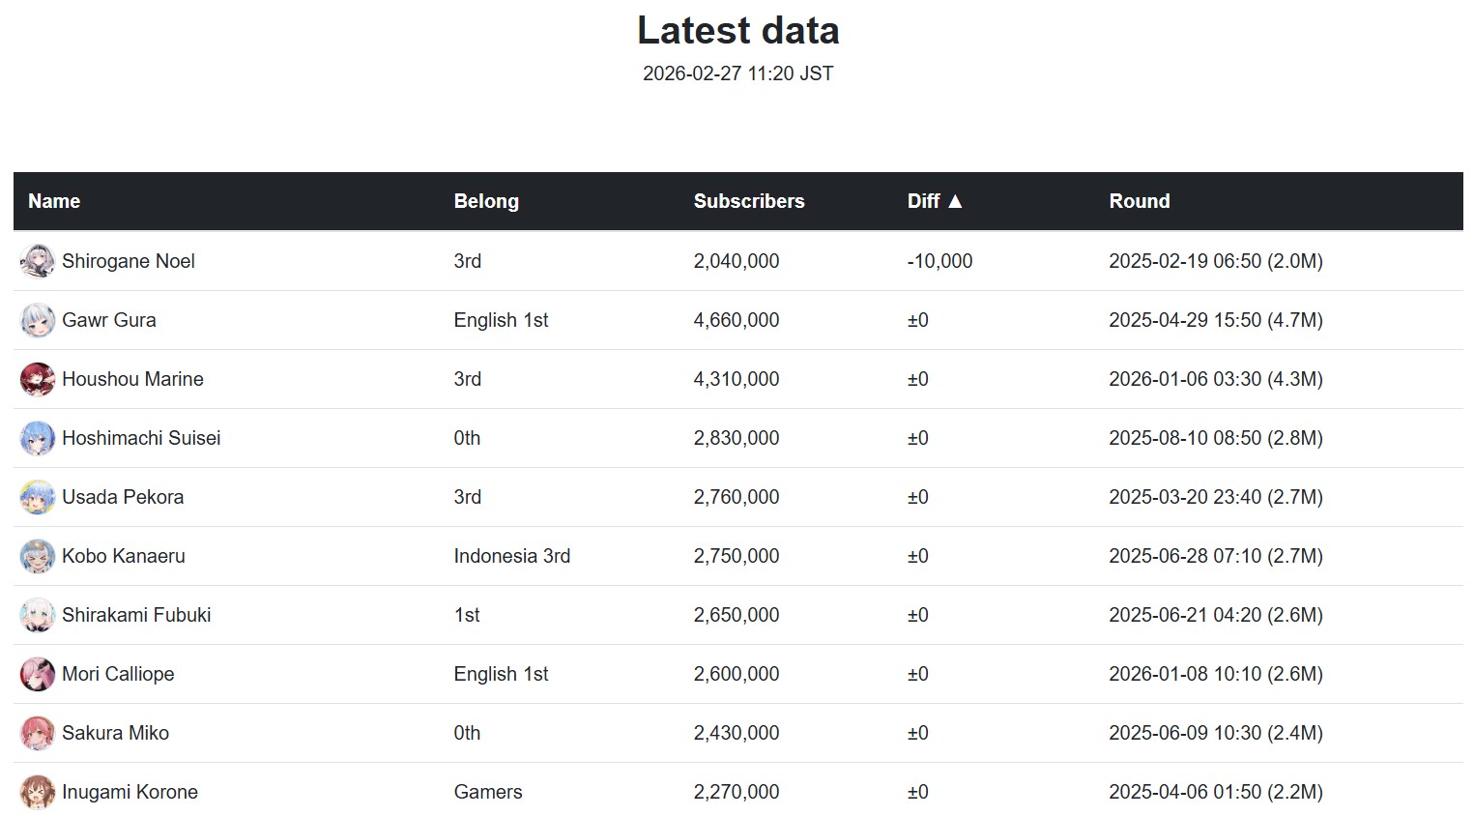Click round date 2025-02-19 06:50 (2.0M)

pos(1216,261)
